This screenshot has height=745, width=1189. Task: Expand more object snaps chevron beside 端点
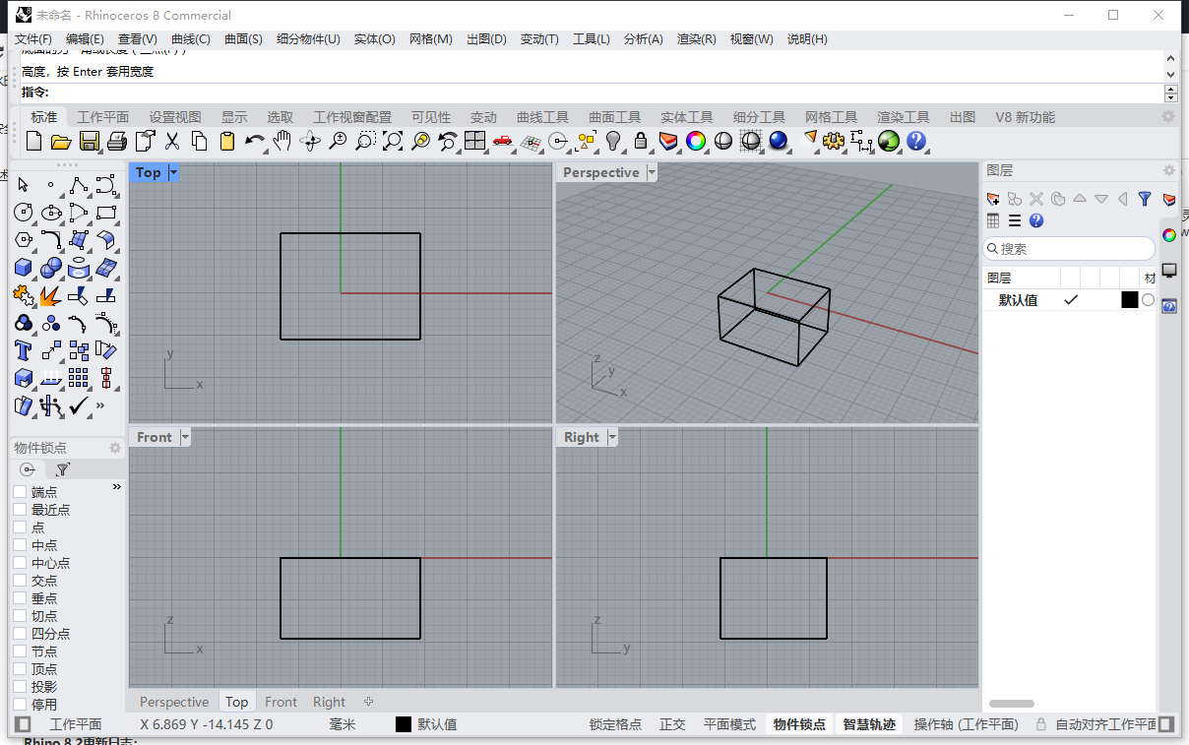[117, 487]
